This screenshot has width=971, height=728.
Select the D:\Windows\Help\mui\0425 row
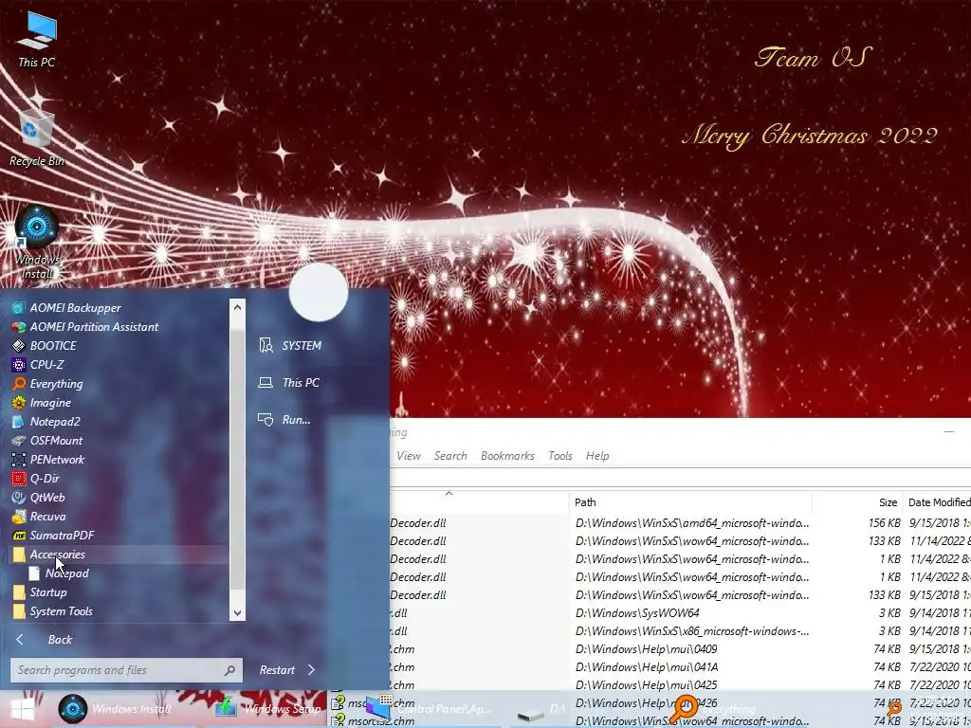[646, 684]
